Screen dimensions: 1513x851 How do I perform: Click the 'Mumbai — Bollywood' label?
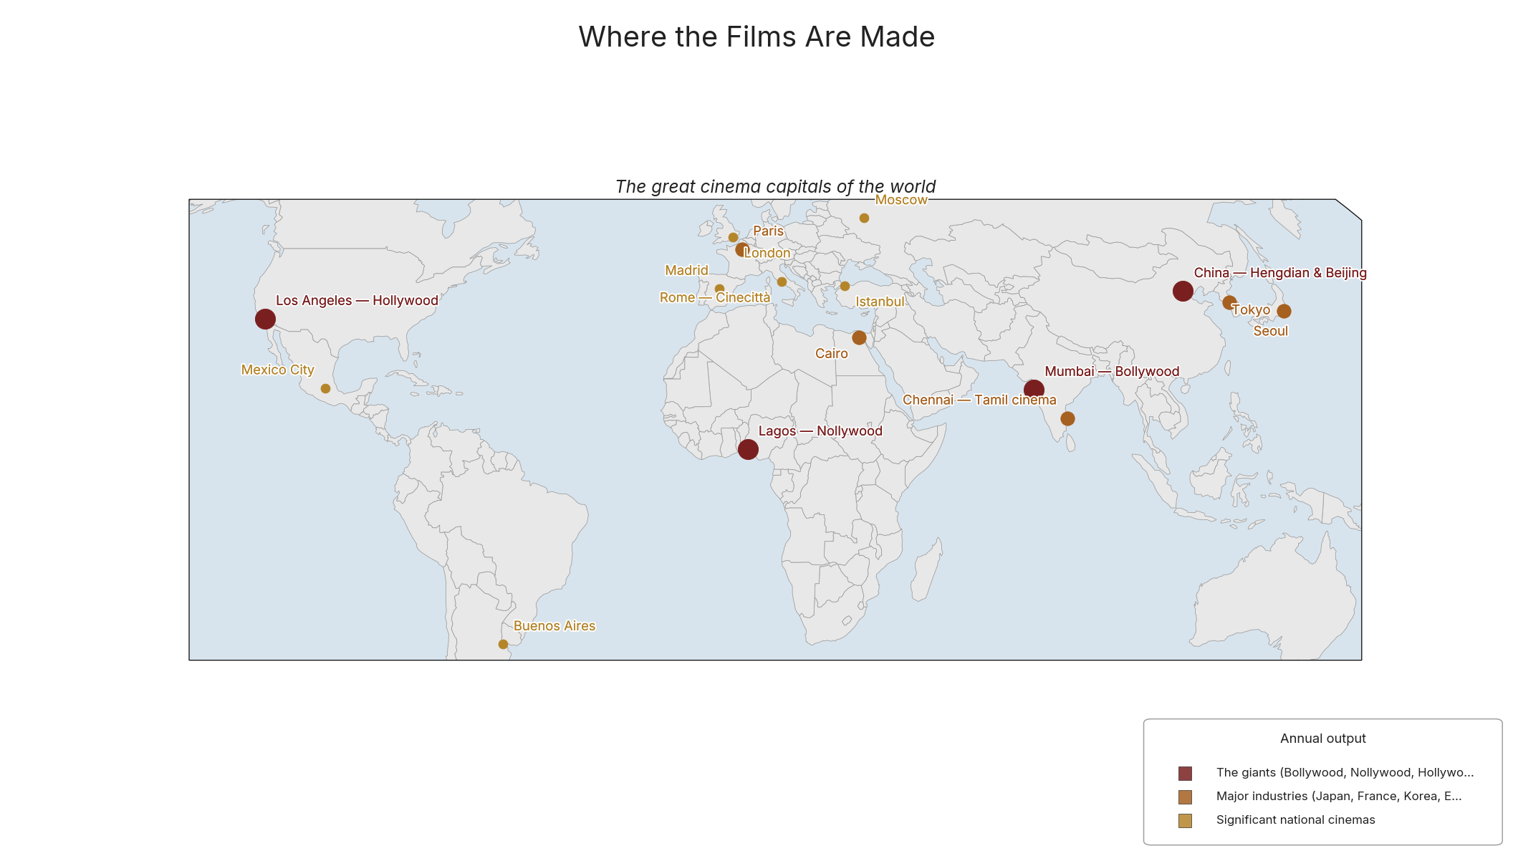point(1112,372)
